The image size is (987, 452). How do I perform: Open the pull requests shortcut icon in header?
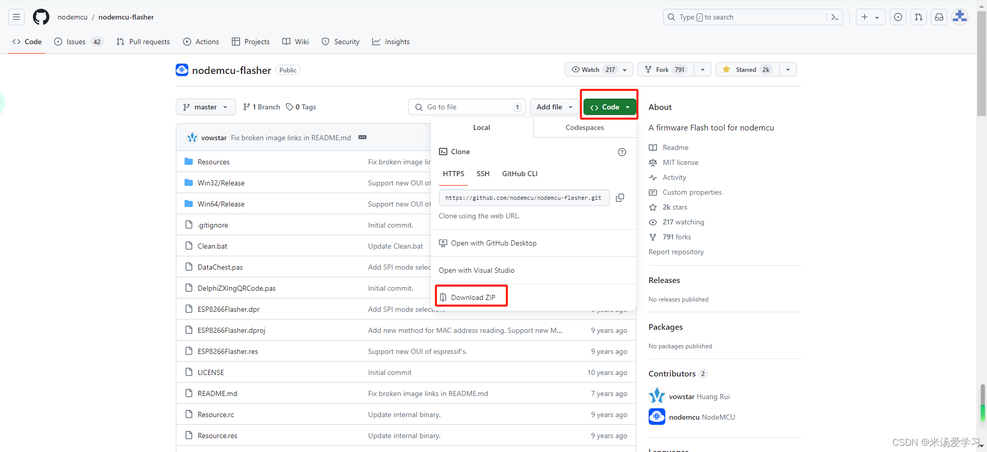(919, 17)
